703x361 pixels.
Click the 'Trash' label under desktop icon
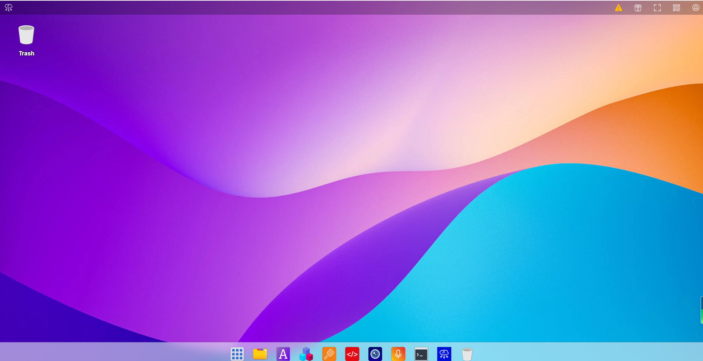(27, 53)
